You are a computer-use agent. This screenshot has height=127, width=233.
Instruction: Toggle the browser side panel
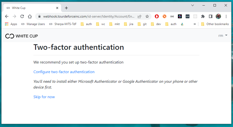(x=211, y=16)
